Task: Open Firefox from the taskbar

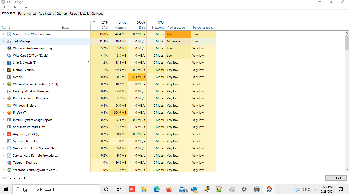Action: [x=169, y=189]
